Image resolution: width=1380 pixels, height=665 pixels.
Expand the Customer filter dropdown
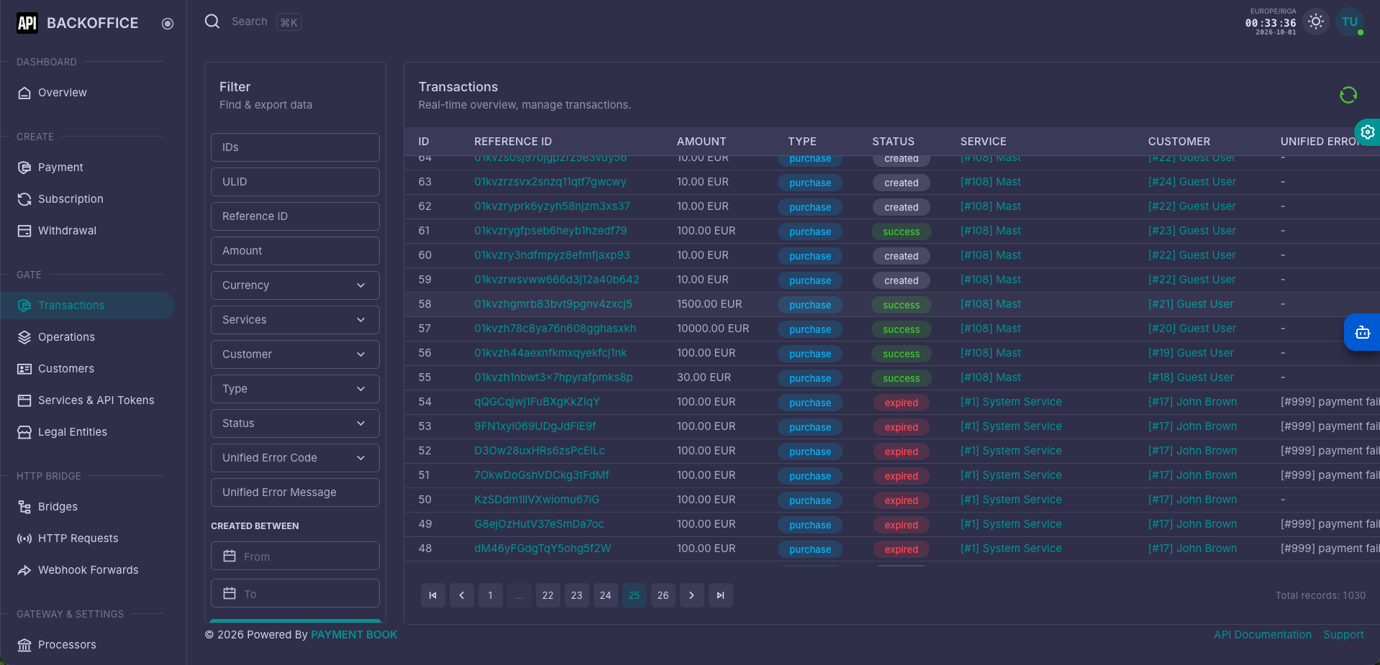click(295, 354)
